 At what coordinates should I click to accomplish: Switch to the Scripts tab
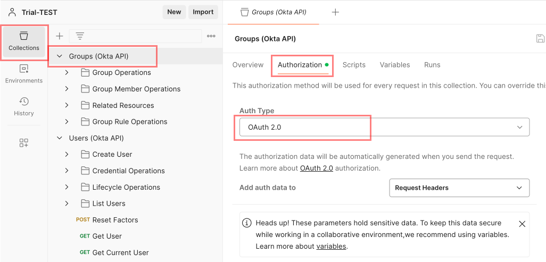pos(354,65)
